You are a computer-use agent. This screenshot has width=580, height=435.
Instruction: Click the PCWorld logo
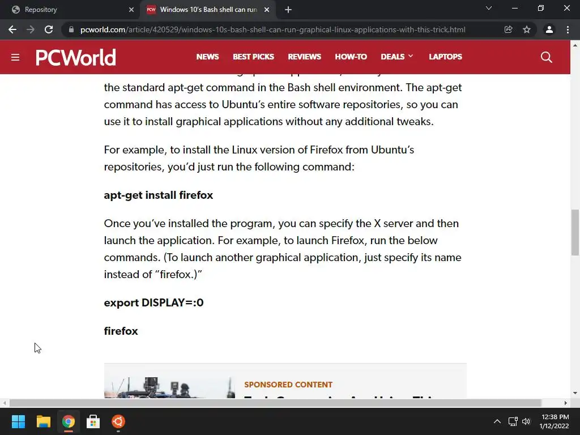76,57
